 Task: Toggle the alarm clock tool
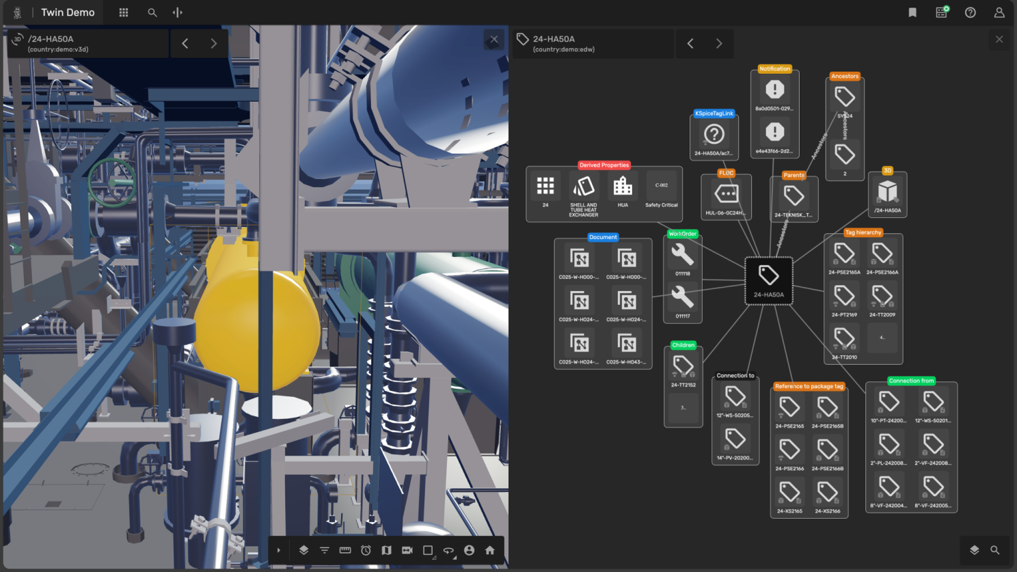tap(366, 550)
